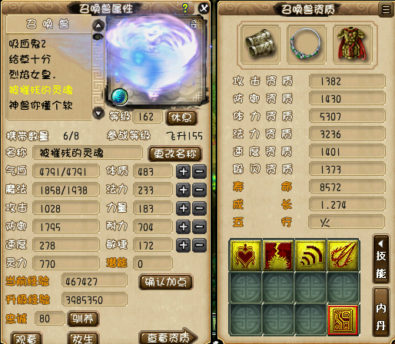This screenshot has height=344, width=395.
Task: Click the bracer equipment slot icon
Action: (x=260, y=45)
